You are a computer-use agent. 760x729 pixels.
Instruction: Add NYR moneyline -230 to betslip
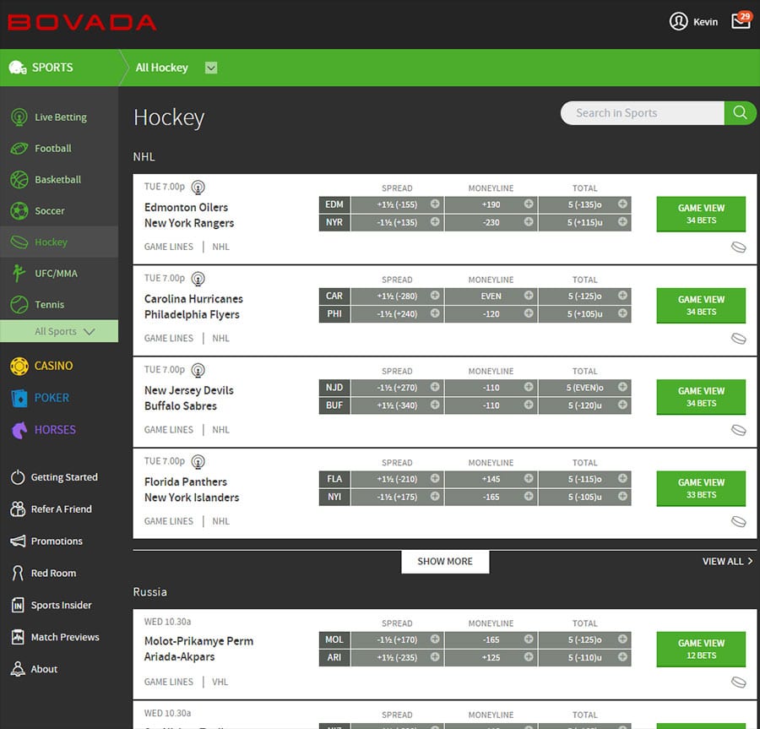491,222
